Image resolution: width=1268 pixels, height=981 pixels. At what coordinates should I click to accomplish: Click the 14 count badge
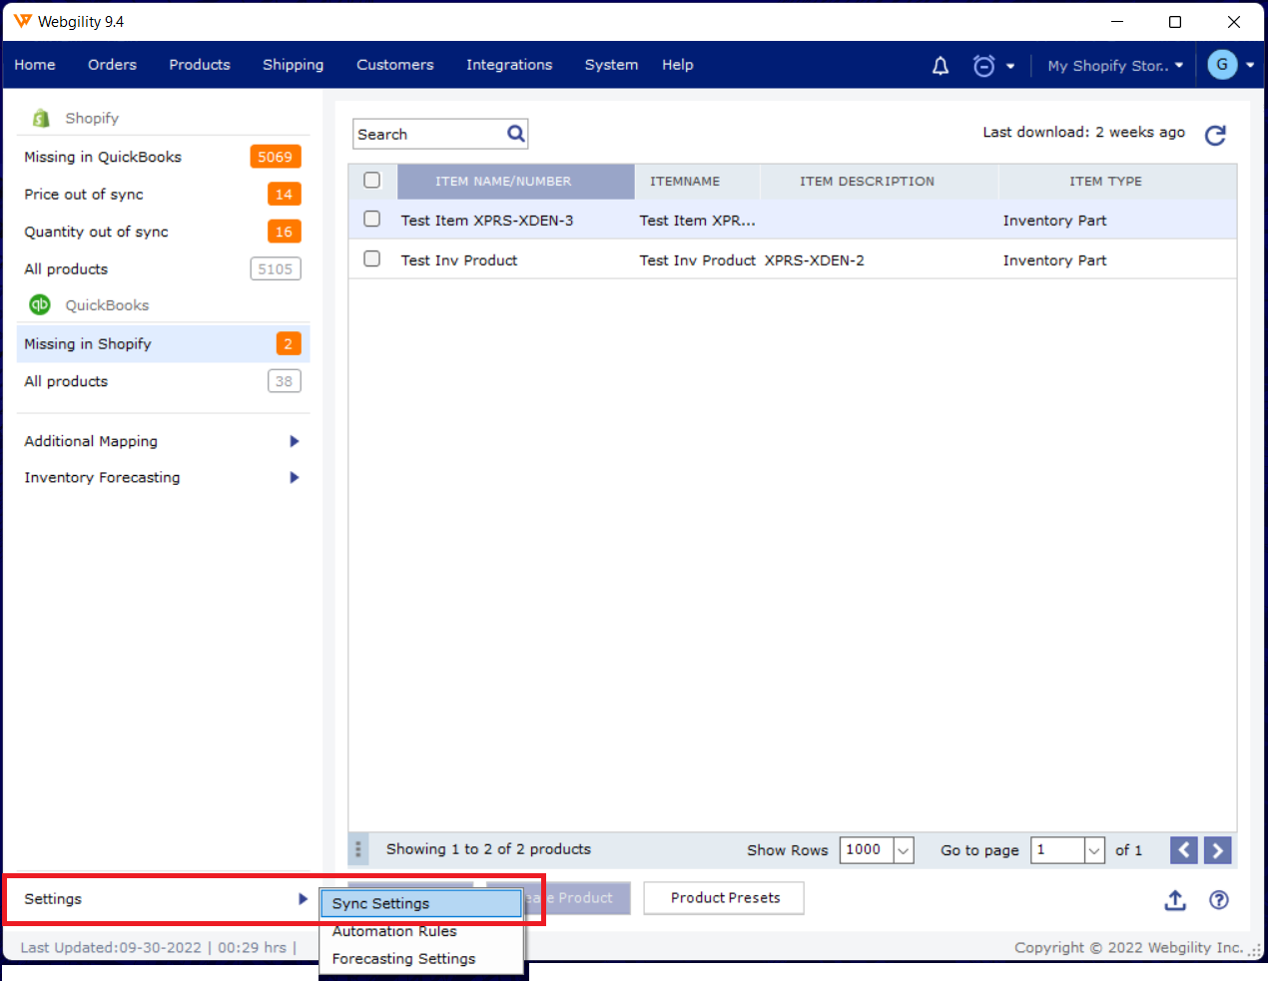tap(285, 195)
